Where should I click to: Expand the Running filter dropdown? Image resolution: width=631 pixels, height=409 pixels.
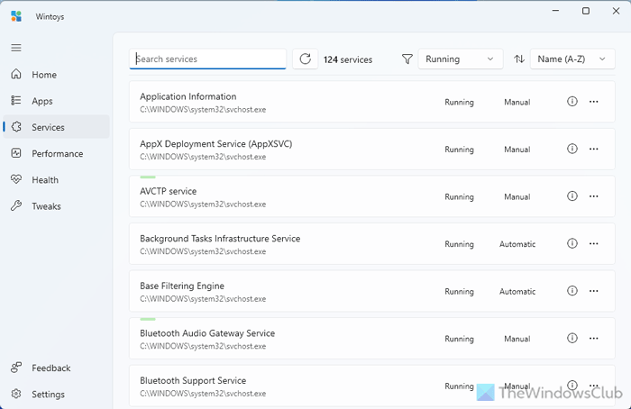pos(460,59)
